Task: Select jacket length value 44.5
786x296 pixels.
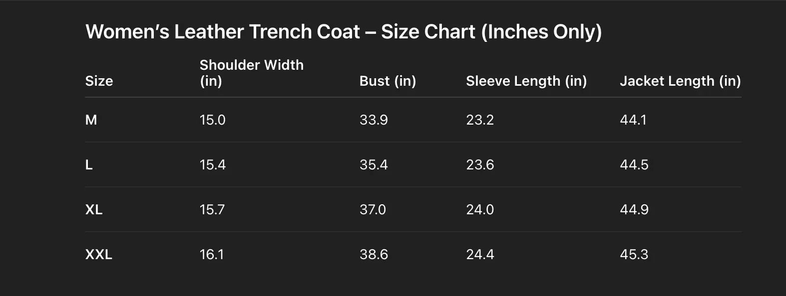Action: point(634,164)
